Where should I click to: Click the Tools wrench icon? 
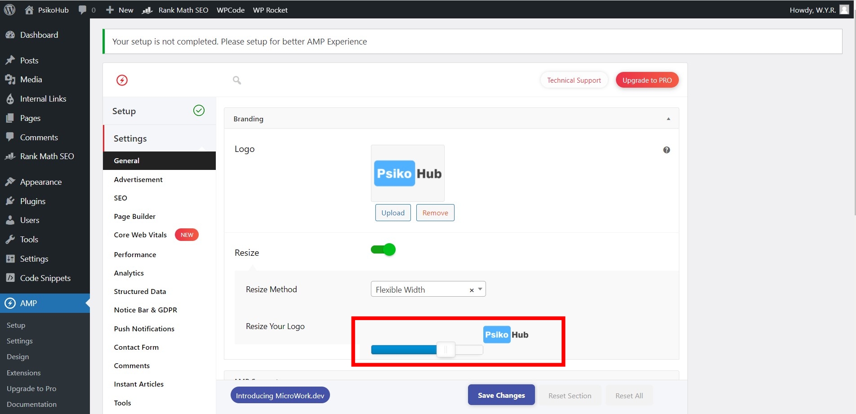tap(10, 240)
